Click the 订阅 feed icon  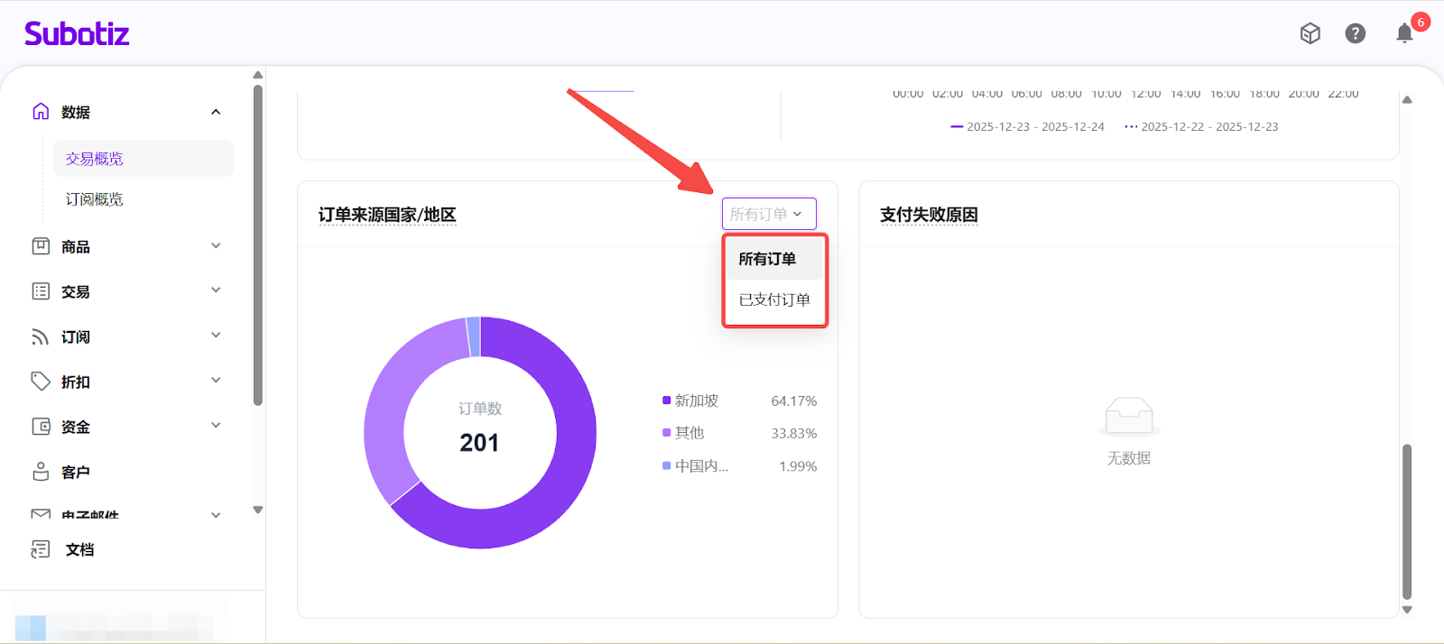tap(41, 336)
